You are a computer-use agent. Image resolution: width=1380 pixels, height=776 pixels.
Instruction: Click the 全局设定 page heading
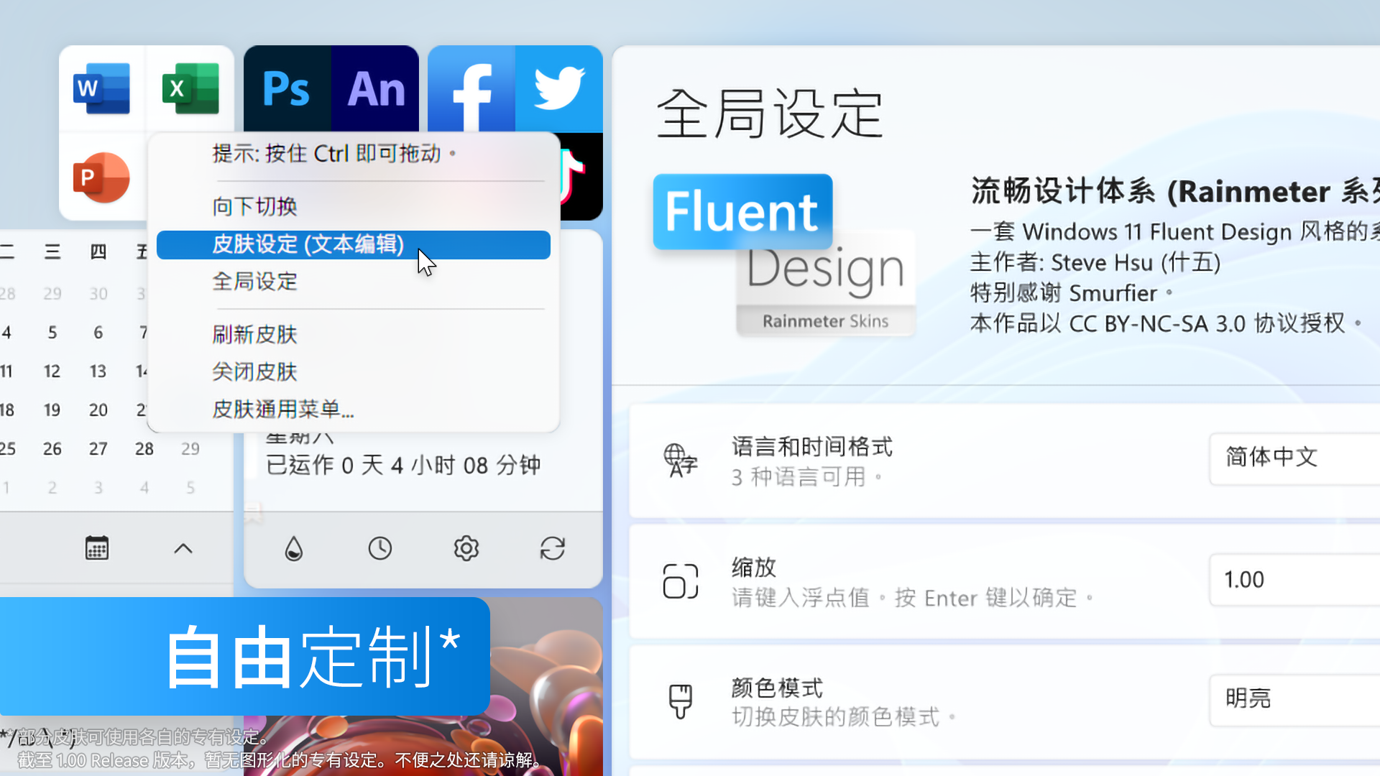770,114
